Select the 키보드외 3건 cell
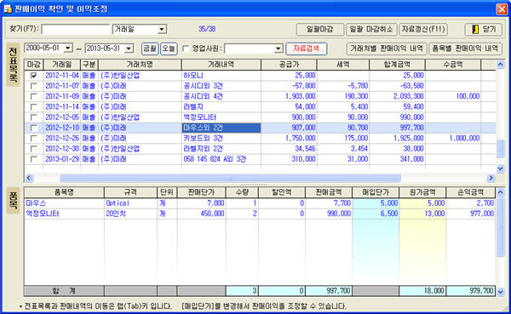The height and width of the screenshot is (314, 511). (x=221, y=138)
